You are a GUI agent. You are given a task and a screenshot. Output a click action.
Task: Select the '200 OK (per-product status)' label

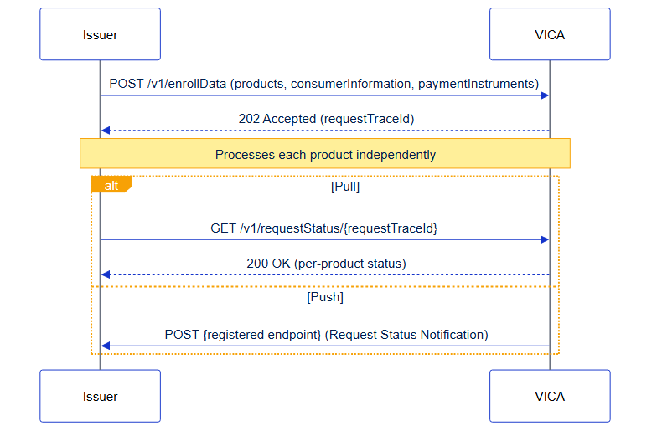coord(327,264)
